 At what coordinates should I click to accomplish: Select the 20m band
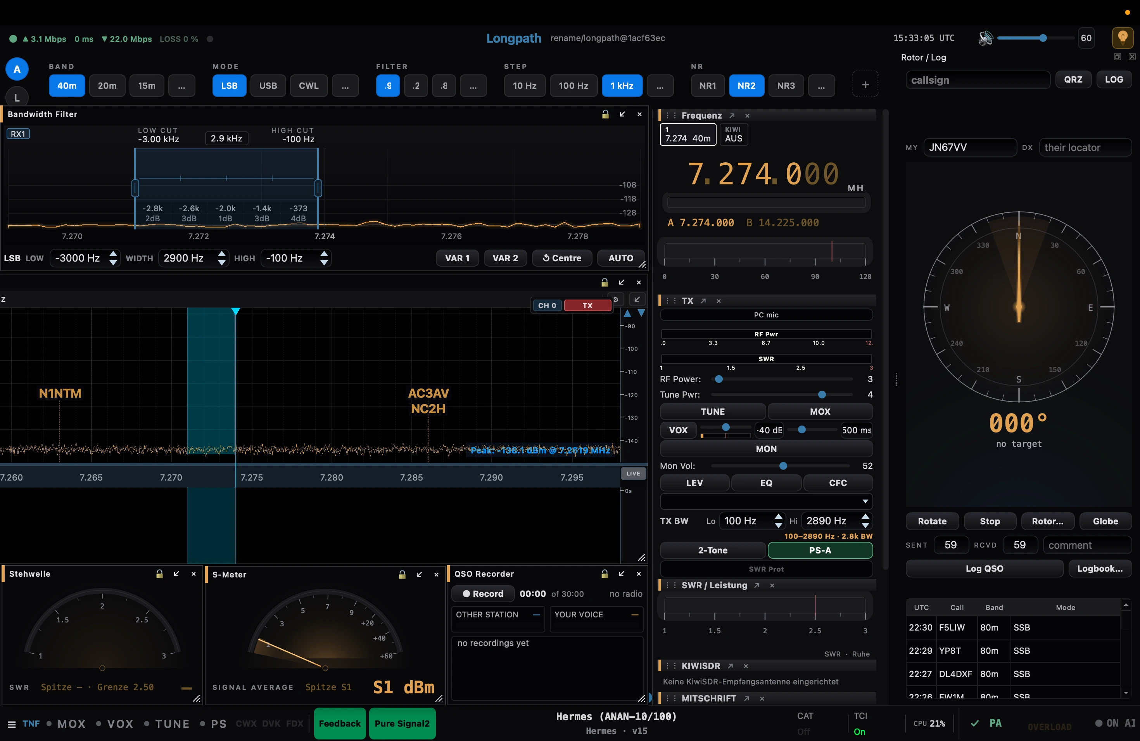click(x=107, y=86)
